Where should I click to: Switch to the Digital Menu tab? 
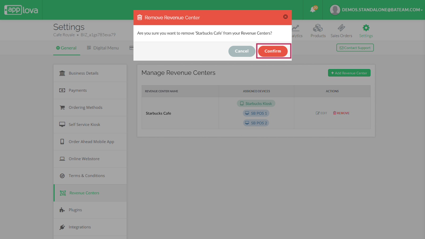click(x=103, y=48)
